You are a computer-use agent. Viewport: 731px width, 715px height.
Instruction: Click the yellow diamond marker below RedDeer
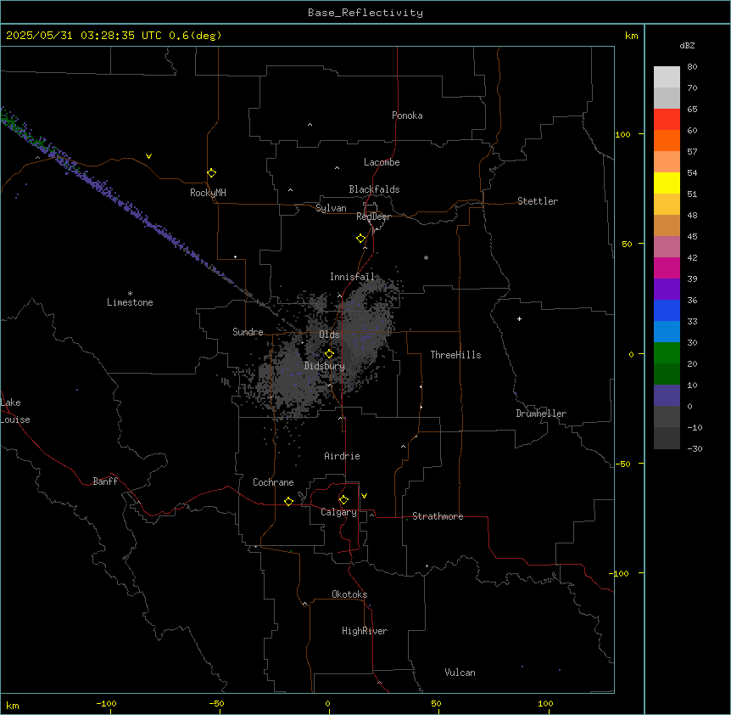click(360, 239)
